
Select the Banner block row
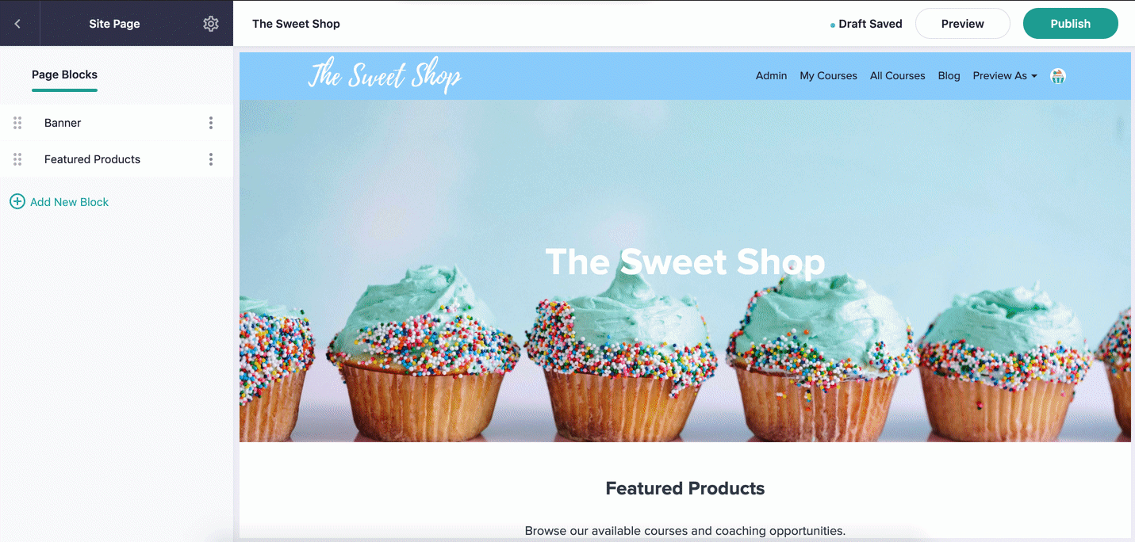pos(117,123)
